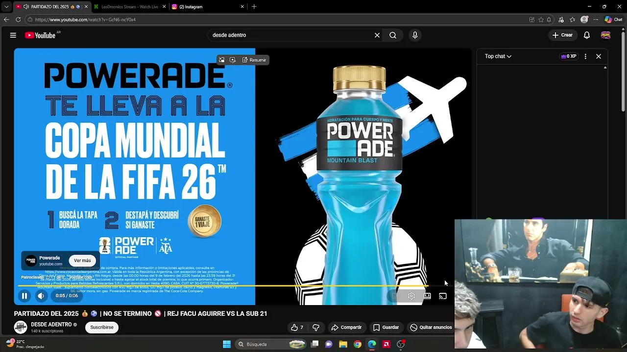View site information lock icon
This screenshot has height=352, width=627.
pyautogui.click(x=30, y=20)
